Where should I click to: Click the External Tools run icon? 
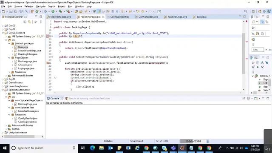pyautogui.click(x=68, y=11)
